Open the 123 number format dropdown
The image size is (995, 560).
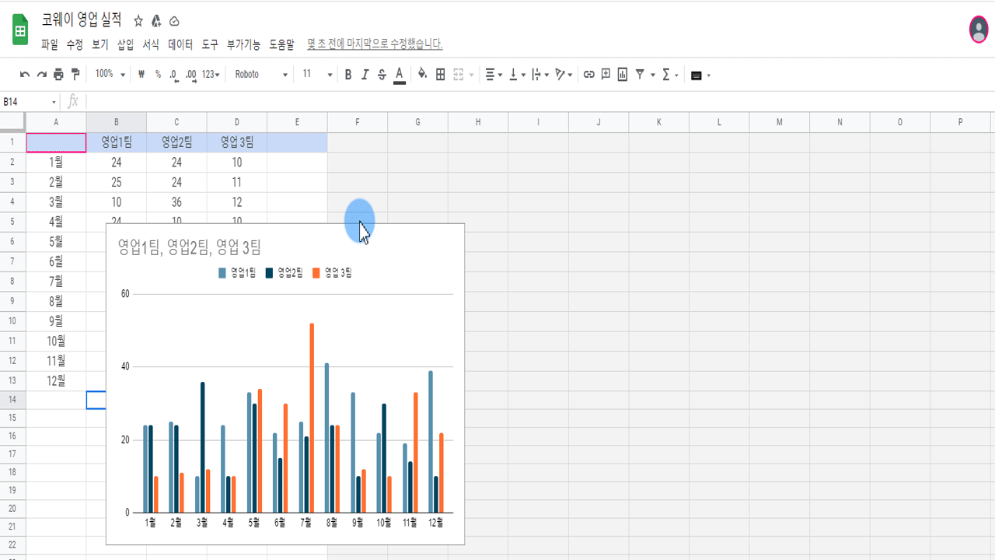[211, 75]
